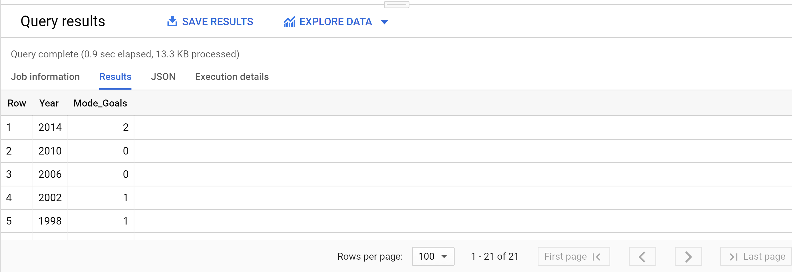Viewport: 792px width, 272px height.
Task: Click the Save Results download icon
Action: (173, 21)
